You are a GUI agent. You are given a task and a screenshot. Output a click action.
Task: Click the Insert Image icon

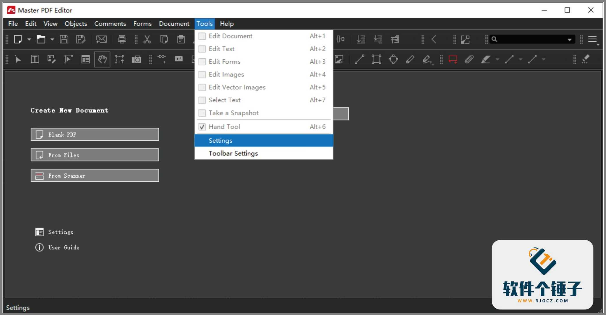(339, 60)
